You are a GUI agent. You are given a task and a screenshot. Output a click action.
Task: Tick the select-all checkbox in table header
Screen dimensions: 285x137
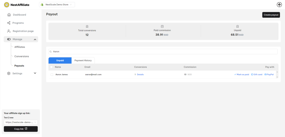(x=51, y=67)
